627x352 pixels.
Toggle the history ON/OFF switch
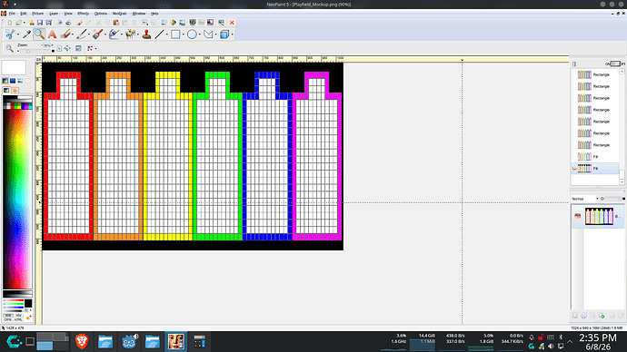pyautogui.click(x=615, y=64)
